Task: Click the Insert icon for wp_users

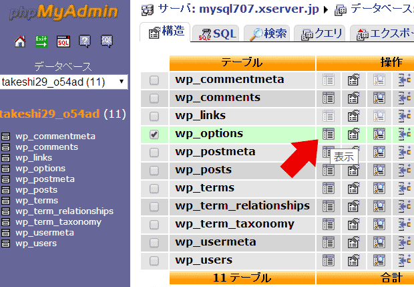Action: click(x=405, y=260)
